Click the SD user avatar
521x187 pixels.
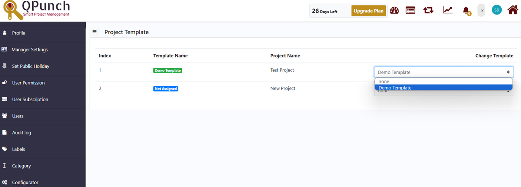[497, 10]
